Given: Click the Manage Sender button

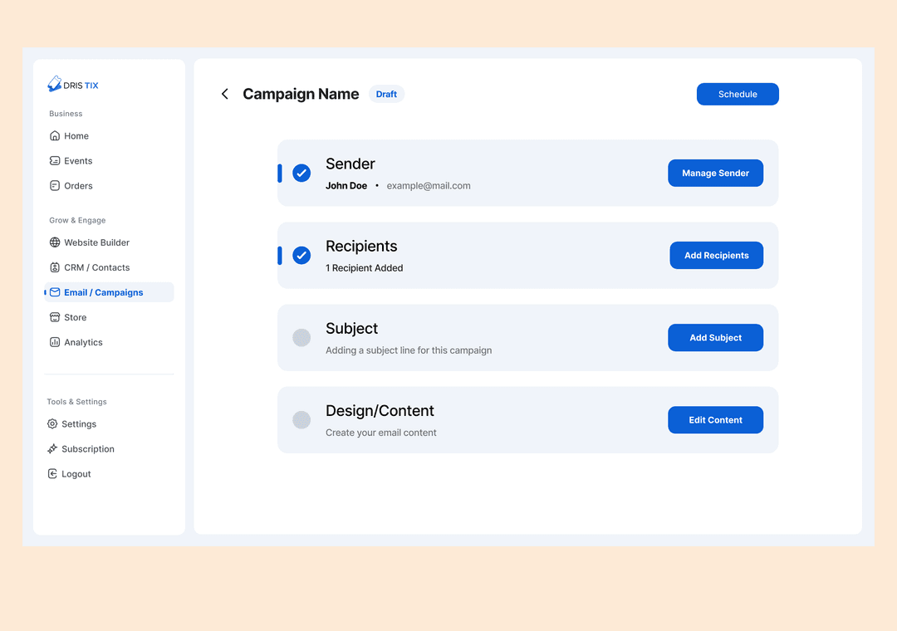Looking at the screenshot, I should point(715,173).
